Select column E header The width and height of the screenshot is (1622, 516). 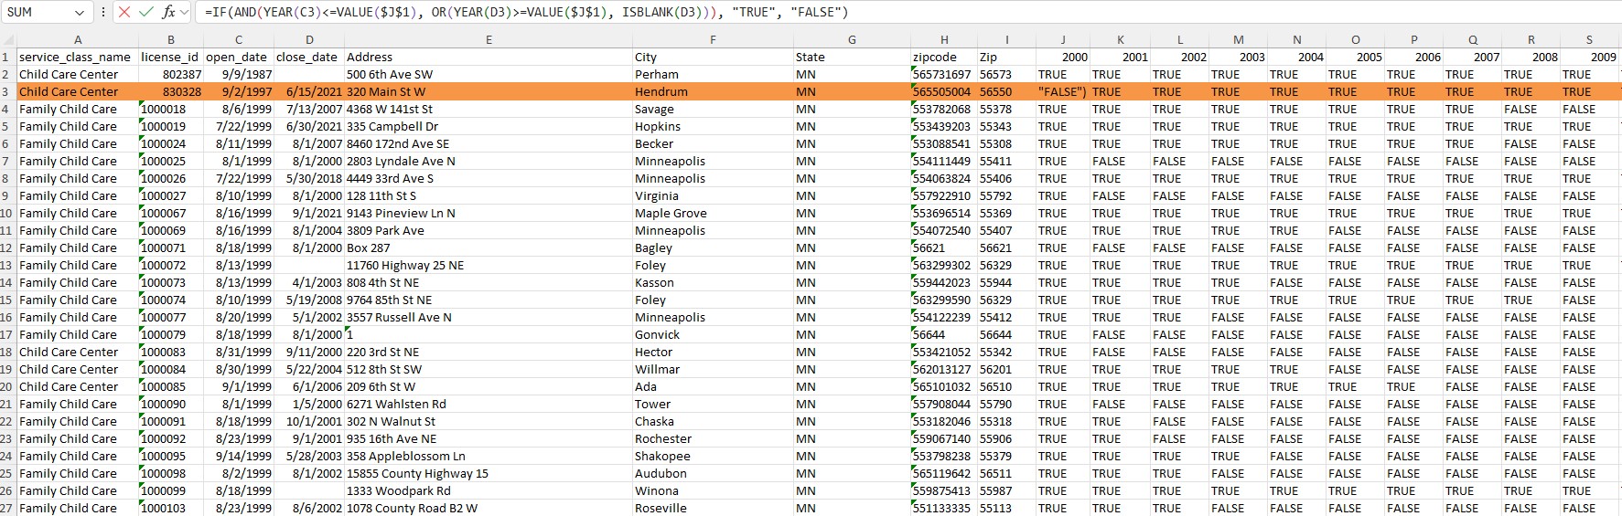tap(489, 40)
